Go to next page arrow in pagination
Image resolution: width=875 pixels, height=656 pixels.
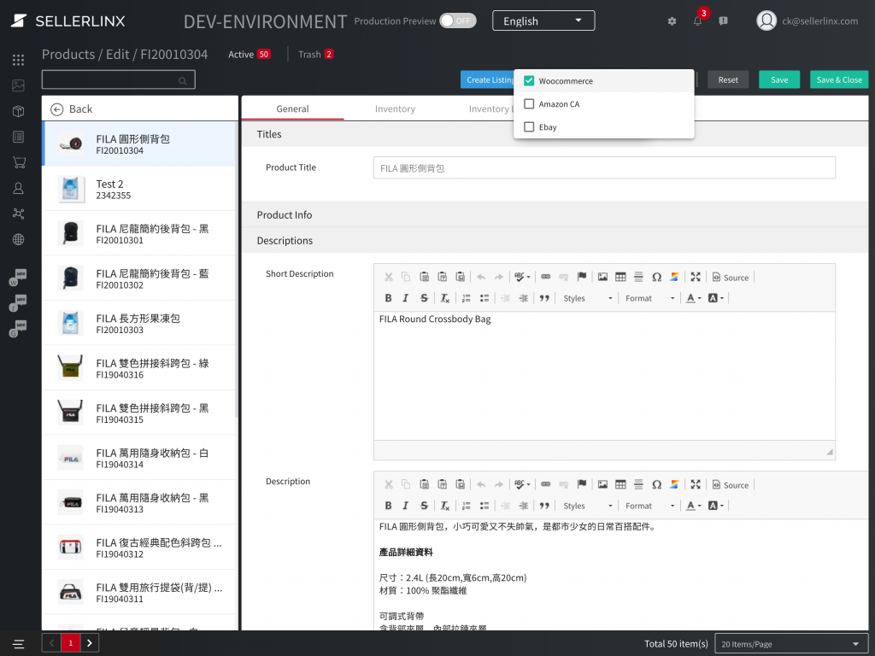89,643
